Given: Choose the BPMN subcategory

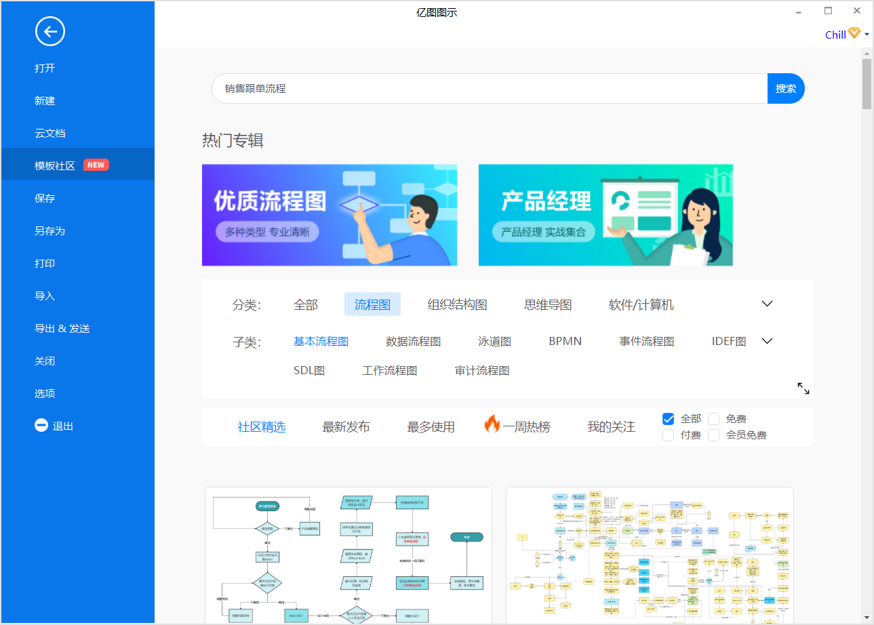Looking at the screenshot, I should 565,341.
